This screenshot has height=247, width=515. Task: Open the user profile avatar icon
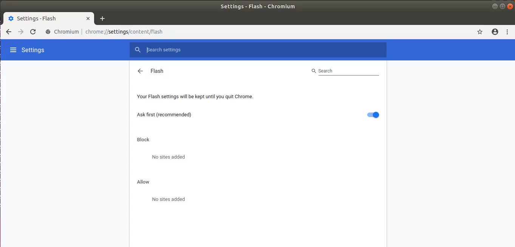coord(495,32)
